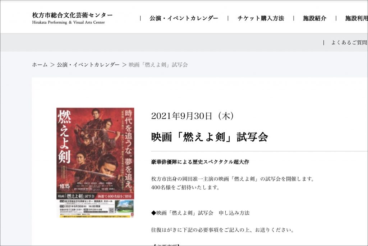Click the event date 2021年9月30日（木）

point(193,116)
